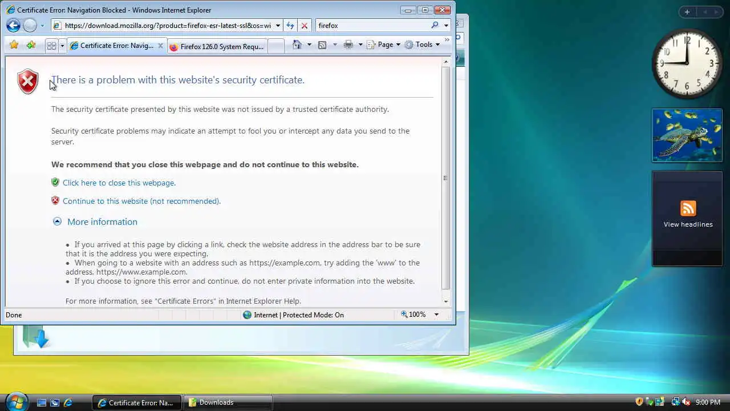Open the recent pages dropdown arrow

tap(42, 26)
